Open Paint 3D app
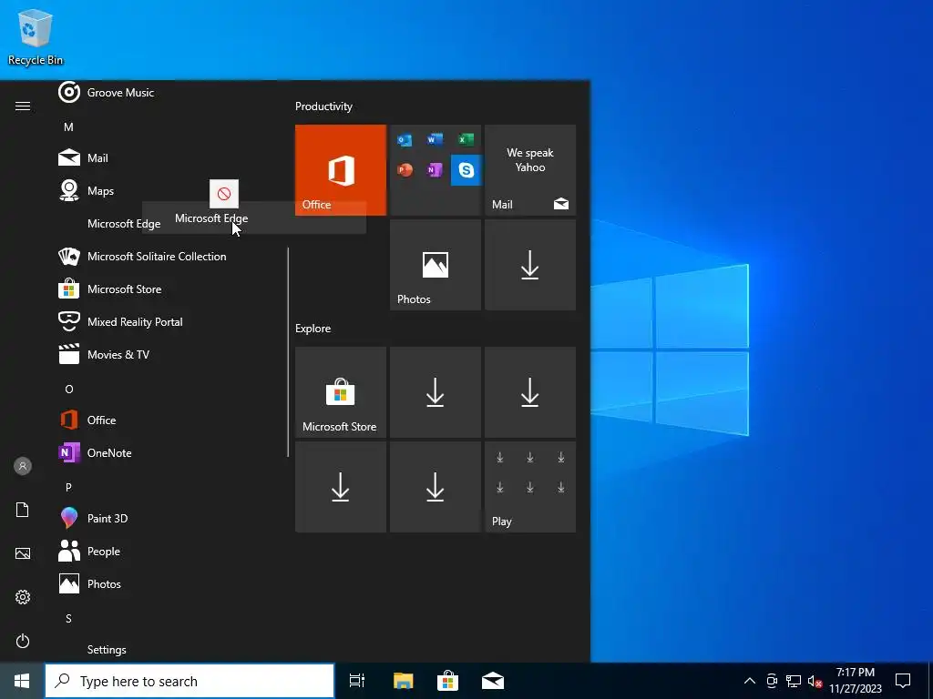Screen dimensions: 933x699 (x=169, y=518)
